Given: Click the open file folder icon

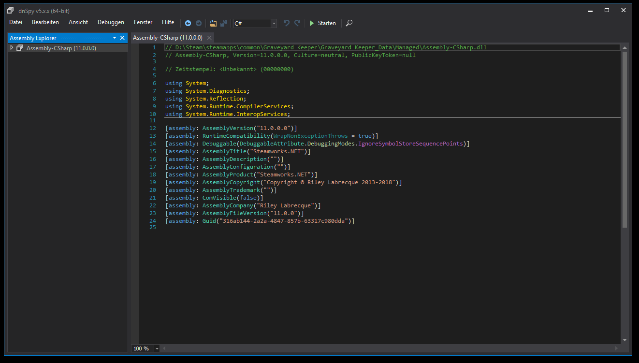Looking at the screenshot, I should pos(213,23).
